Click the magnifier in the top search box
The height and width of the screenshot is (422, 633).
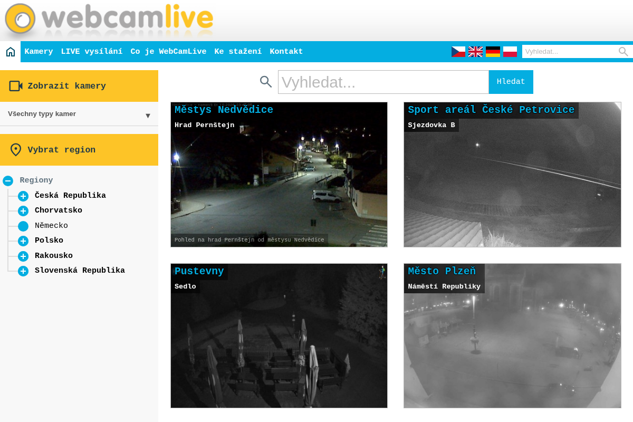[624, 52]
